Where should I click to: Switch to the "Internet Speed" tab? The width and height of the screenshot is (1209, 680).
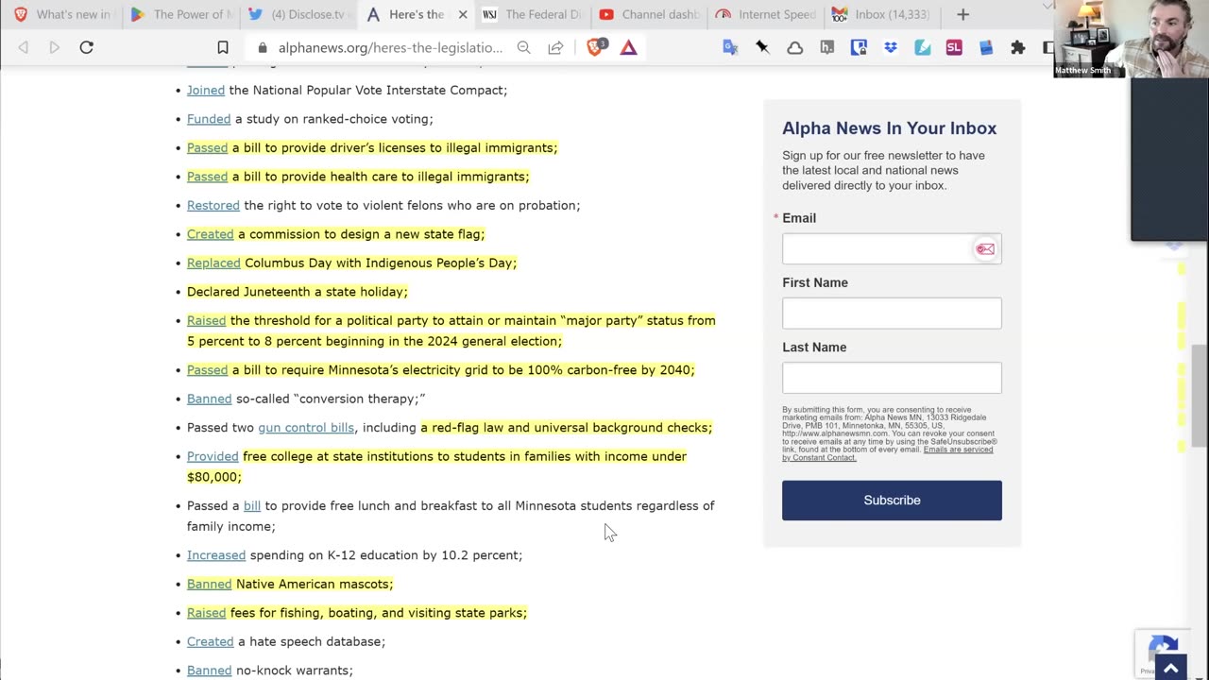click(767, 14)
